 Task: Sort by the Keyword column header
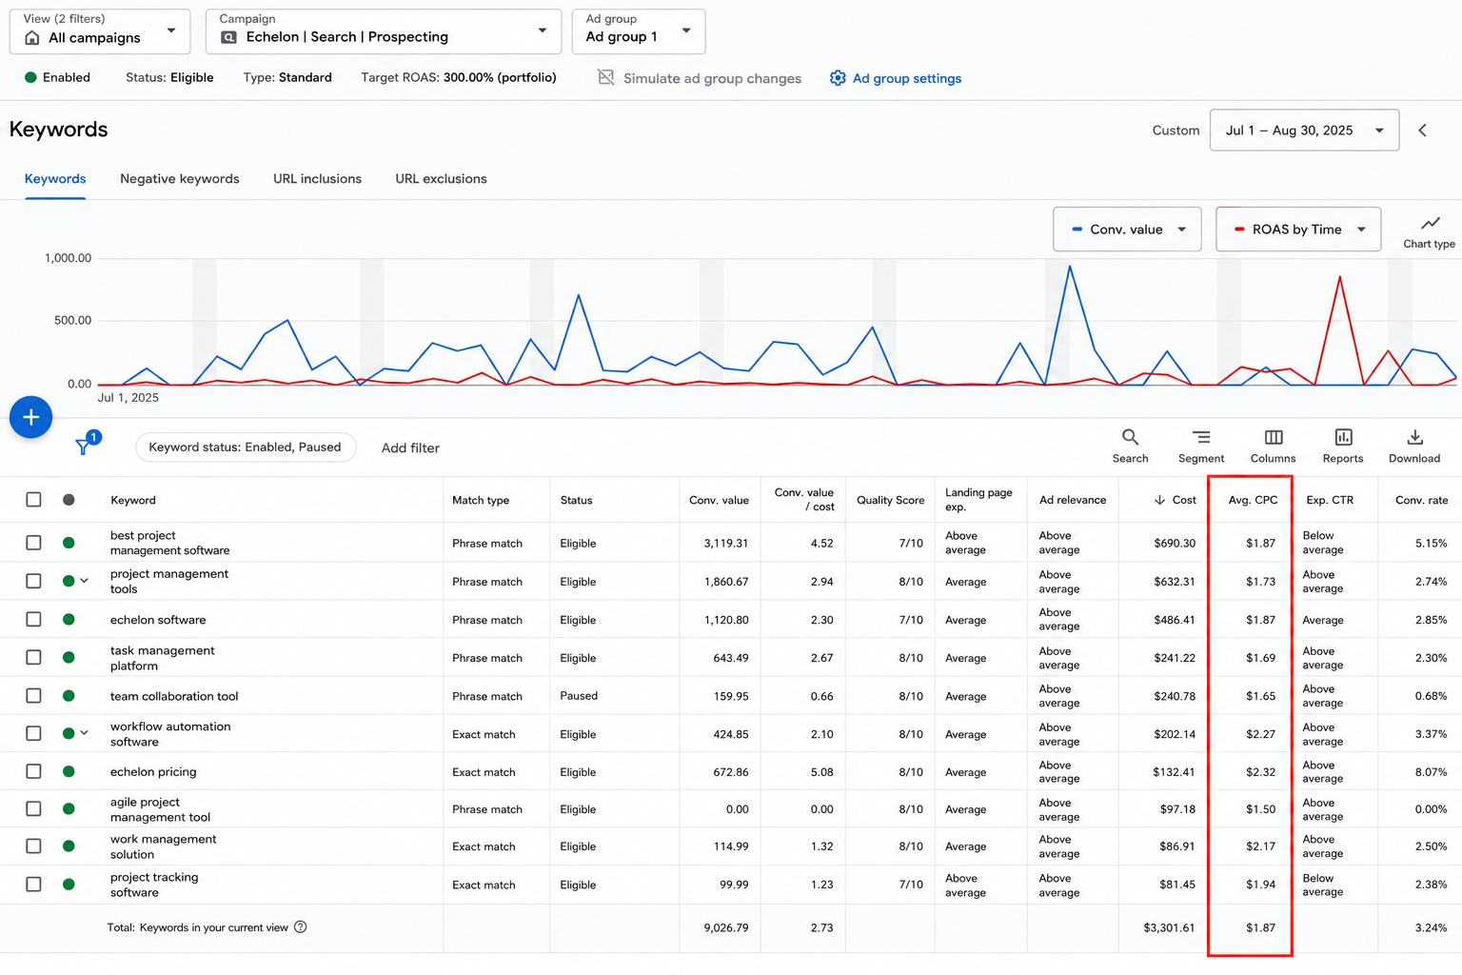(x=133, y=500)
